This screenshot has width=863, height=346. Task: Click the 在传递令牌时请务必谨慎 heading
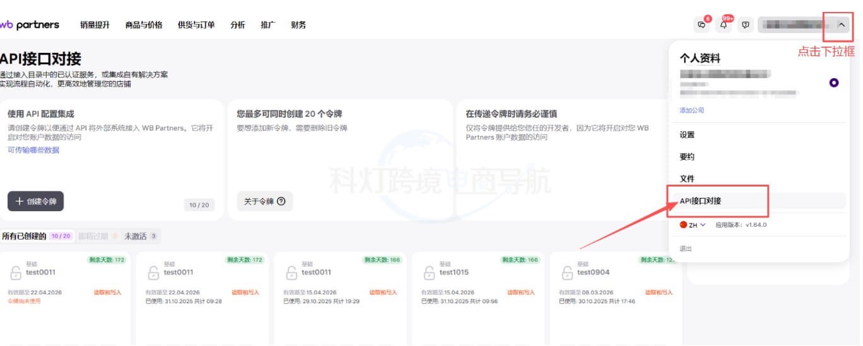(511, 114)
